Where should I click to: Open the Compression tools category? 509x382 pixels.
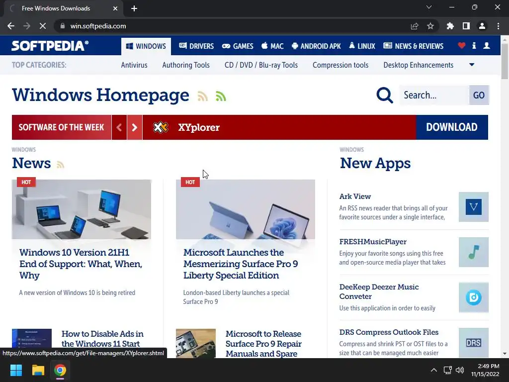[x=340, y=65]
